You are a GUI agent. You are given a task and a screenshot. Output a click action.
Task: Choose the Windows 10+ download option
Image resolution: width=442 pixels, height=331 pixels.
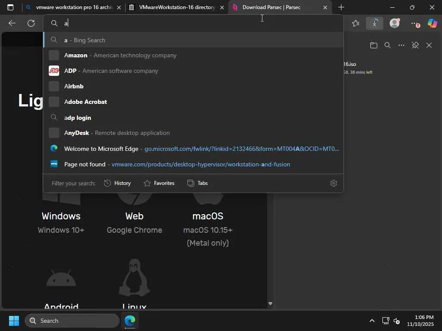point(61,217)
